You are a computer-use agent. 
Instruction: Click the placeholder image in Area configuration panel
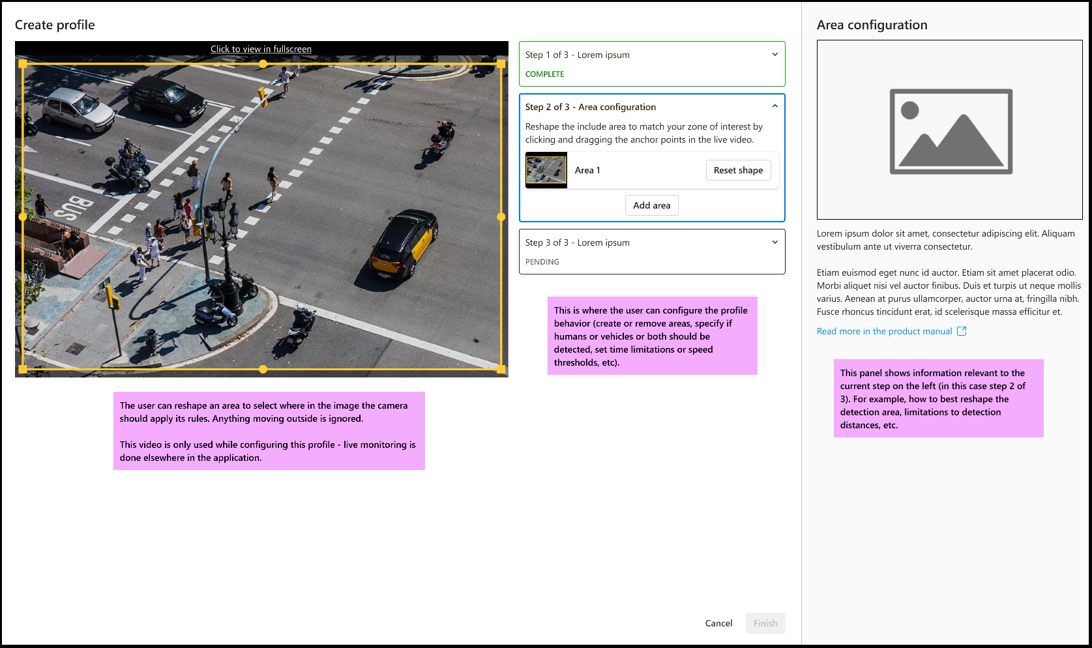click(949, 130)
